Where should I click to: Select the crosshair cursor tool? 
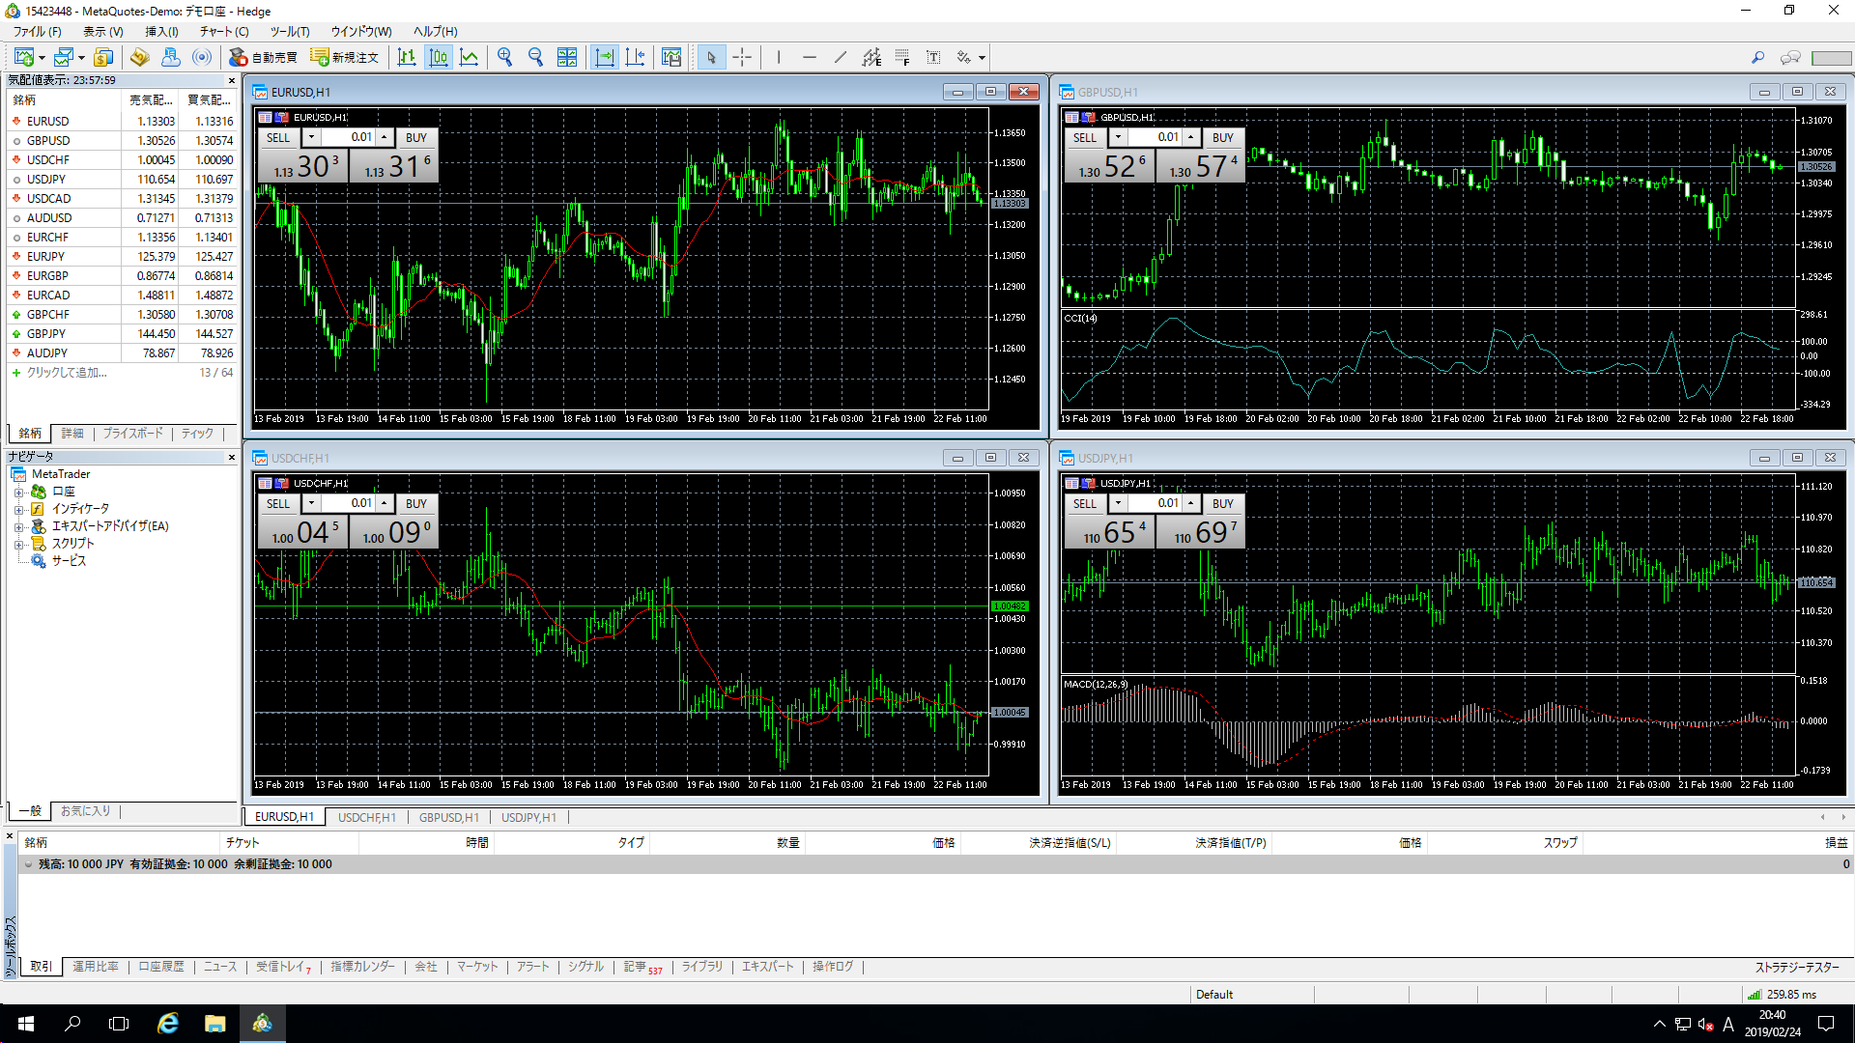[742, 58]
